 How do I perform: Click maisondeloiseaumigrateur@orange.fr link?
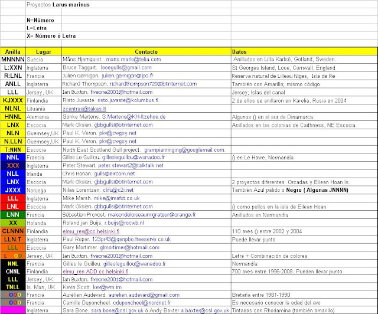152,215
